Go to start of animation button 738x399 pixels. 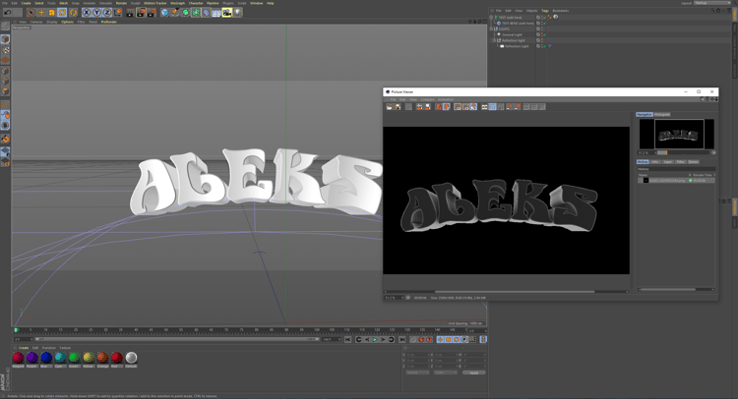(x=347, y=339)
